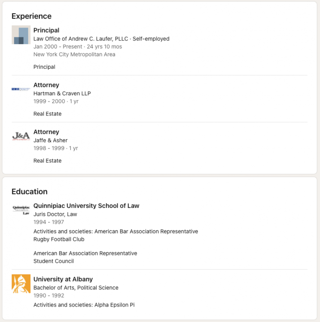Screen dimensions: 320x322
Task: Click the Experience section heading
Action: (31, 16)
